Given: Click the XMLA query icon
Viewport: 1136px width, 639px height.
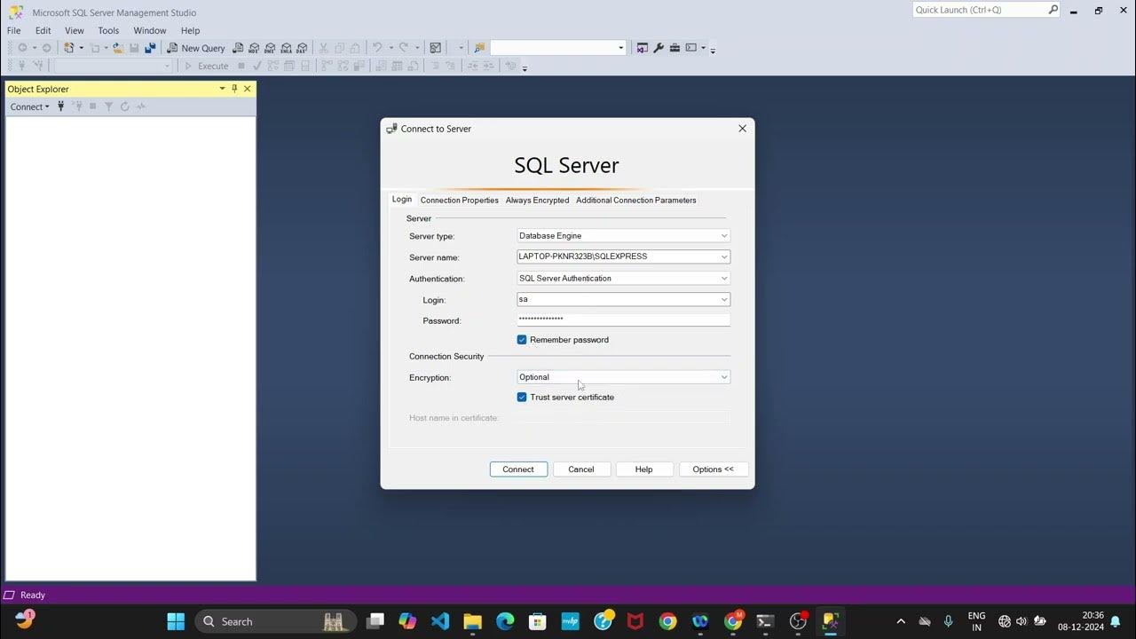Looking at the screenshot, I should (286, 48).
